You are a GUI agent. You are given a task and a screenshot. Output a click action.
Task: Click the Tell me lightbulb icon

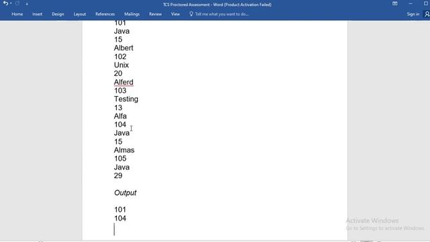(x=191, y=13)
